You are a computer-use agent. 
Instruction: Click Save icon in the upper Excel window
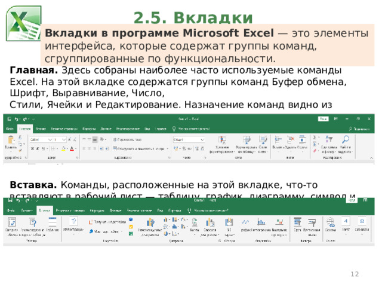pyautogui.click(x=10, y=119)
